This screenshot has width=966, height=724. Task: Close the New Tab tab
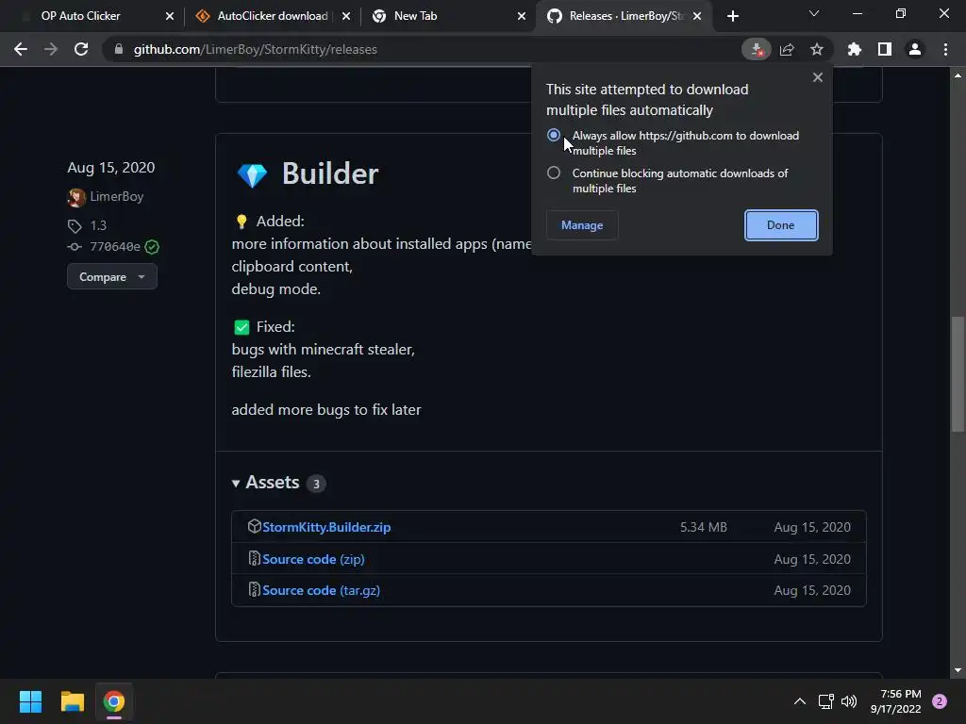[522, 16]
